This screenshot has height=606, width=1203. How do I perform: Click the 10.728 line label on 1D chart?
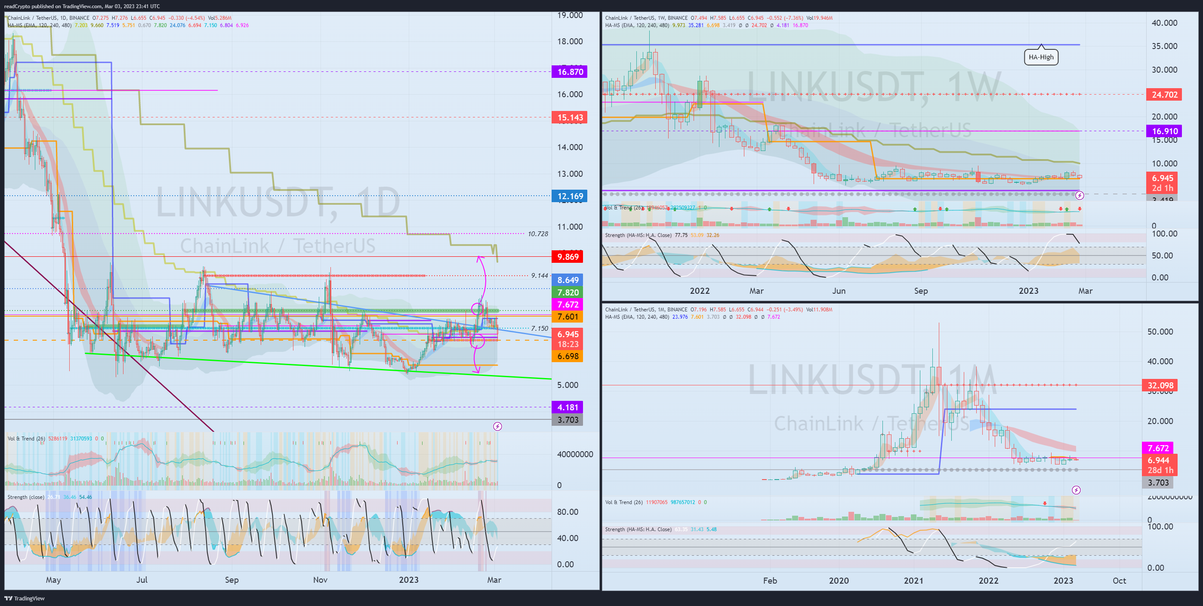[x=538, y=234]
